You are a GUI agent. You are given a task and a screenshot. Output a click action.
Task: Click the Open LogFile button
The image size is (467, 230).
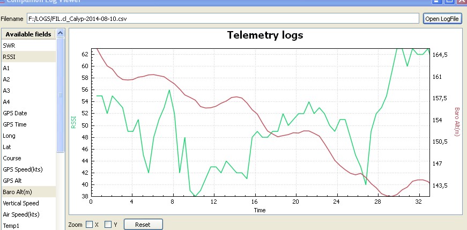(x=442, y=18)
